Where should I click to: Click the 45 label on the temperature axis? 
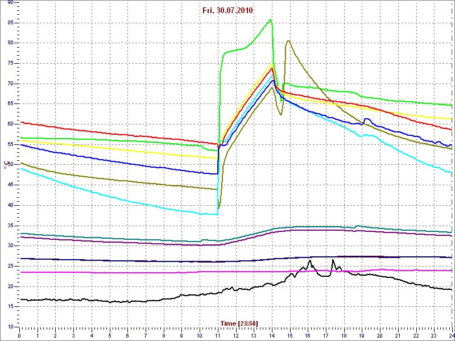click(10, 185)
